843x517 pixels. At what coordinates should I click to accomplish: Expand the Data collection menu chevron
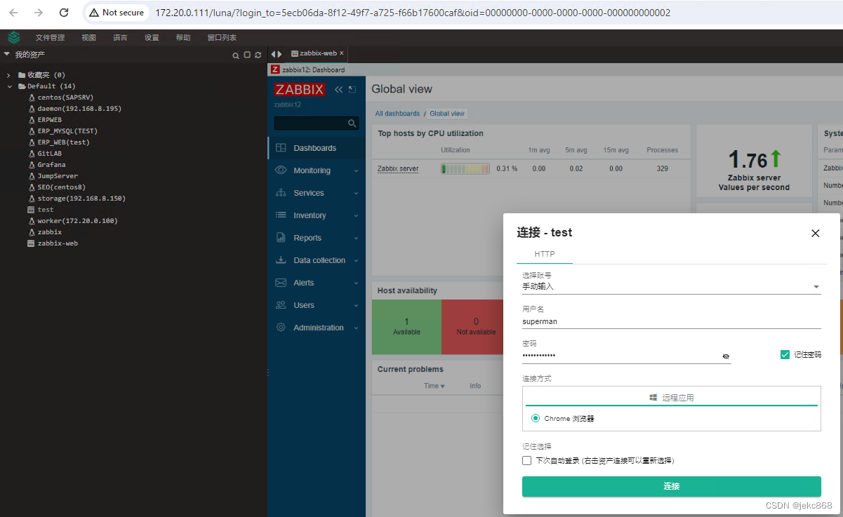coord(356,260)
